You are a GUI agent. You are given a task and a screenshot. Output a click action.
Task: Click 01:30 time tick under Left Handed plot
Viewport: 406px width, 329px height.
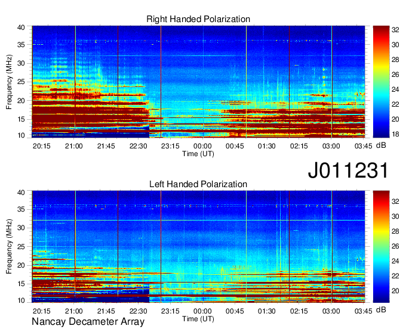(267, 311)
